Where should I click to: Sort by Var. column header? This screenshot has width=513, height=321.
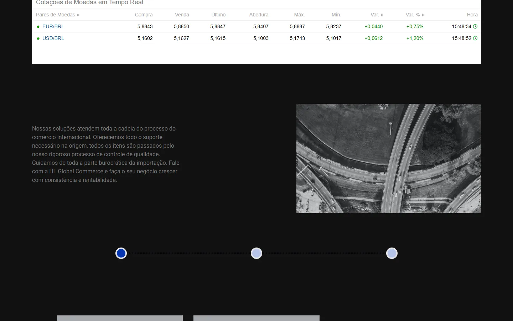pos(377,15)
